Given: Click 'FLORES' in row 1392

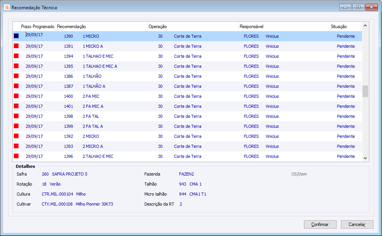Looking at the screenshot, I should click(x=251, y=136).
